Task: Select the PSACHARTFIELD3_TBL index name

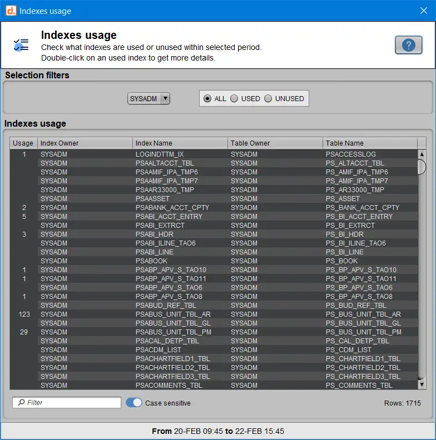Action: 173,376
